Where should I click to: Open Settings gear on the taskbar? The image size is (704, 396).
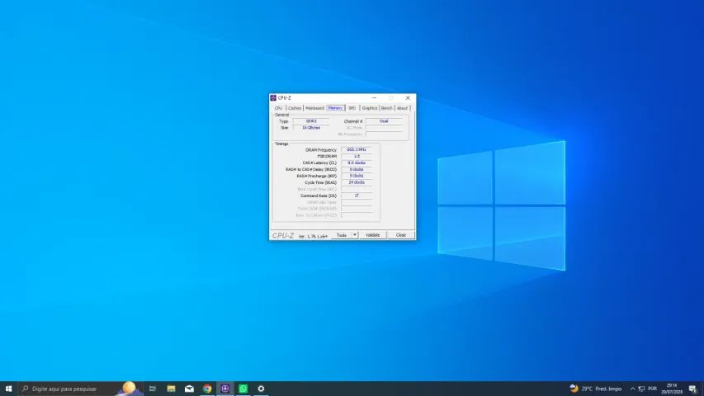click(x=261, y=389)
